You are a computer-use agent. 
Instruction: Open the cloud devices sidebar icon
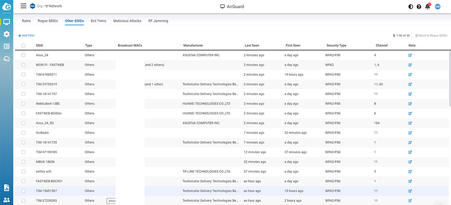coord(7,58)
